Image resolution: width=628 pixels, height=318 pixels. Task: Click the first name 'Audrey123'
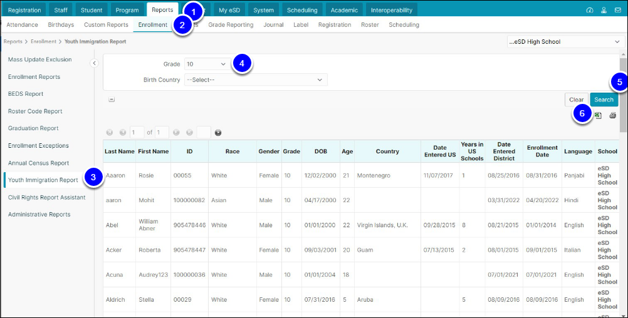click(154, 274)
